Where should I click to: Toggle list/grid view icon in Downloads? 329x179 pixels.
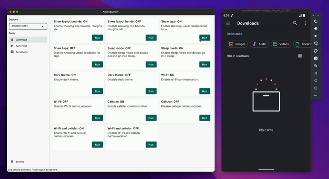pyautogui.click(x=300, y=56)
